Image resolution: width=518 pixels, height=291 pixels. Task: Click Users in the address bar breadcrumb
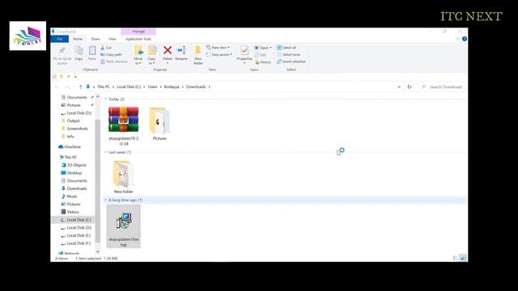coord(152,86)
